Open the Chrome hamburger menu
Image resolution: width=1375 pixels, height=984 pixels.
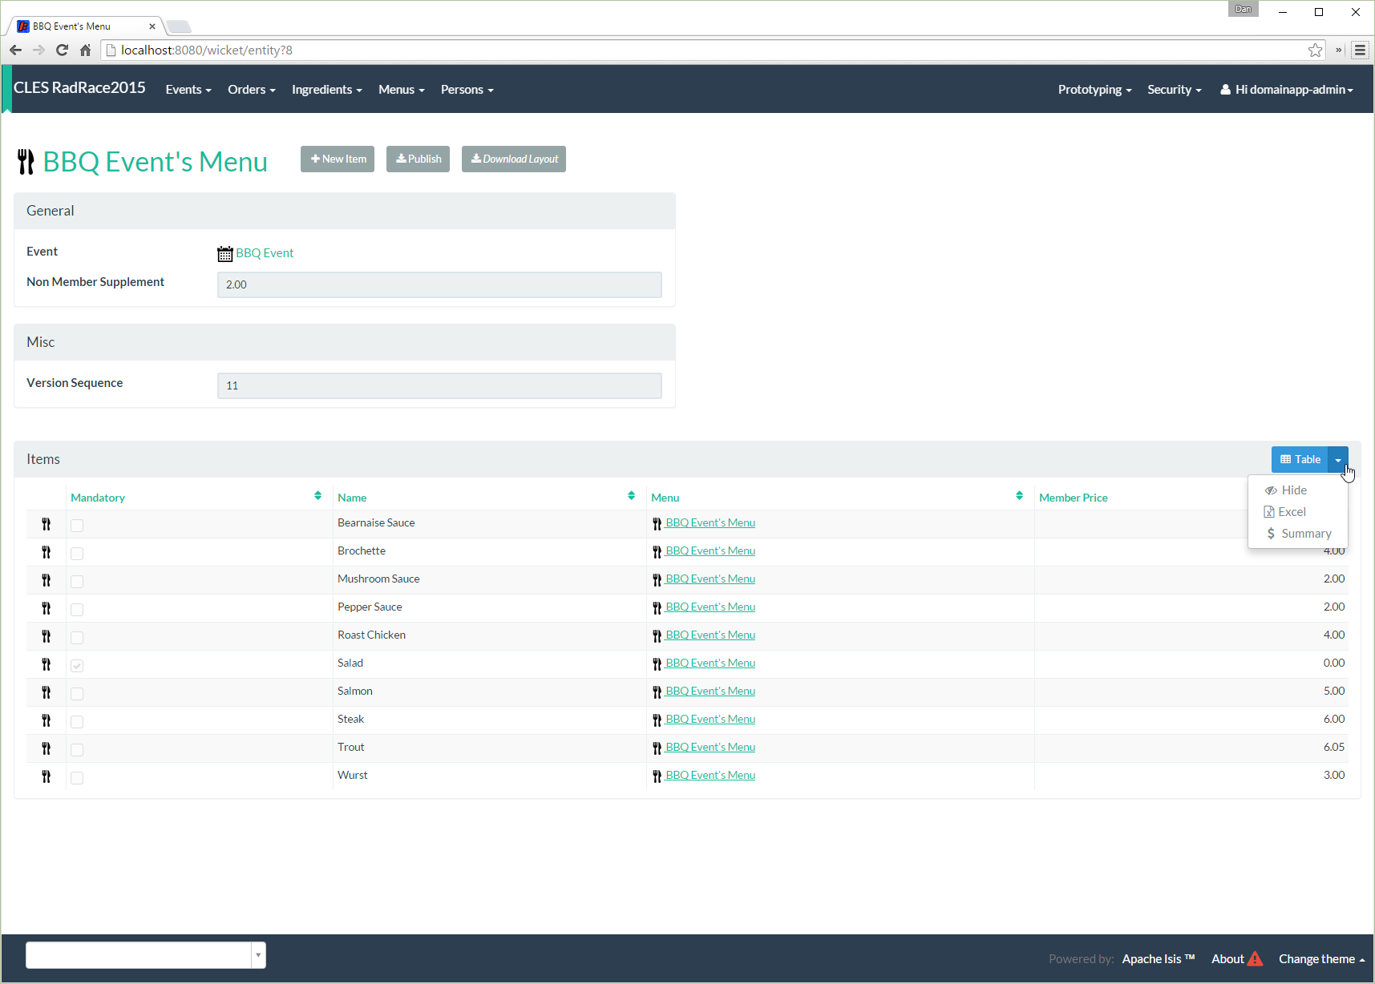tap(1360, 50)
